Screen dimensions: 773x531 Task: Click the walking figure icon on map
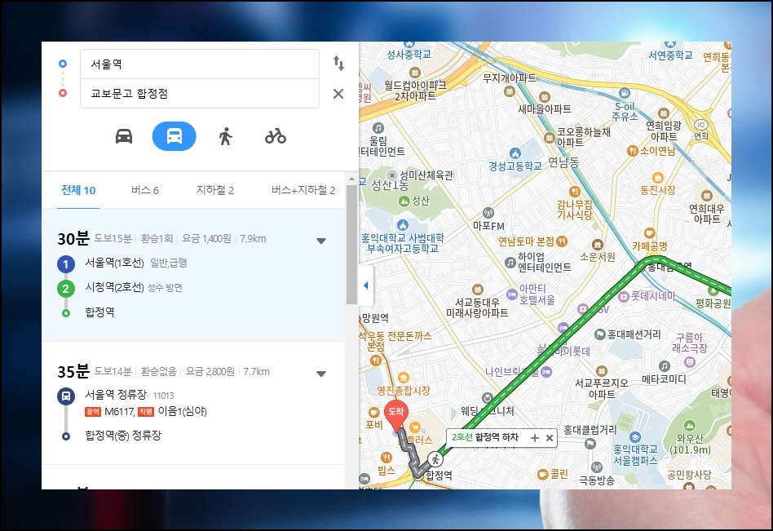[435, 459]
